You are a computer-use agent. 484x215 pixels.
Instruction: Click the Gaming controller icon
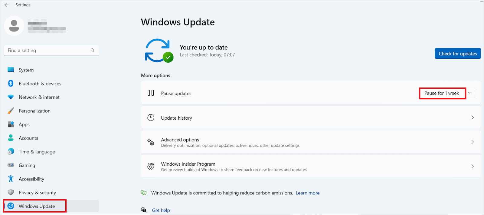(11, 165)
